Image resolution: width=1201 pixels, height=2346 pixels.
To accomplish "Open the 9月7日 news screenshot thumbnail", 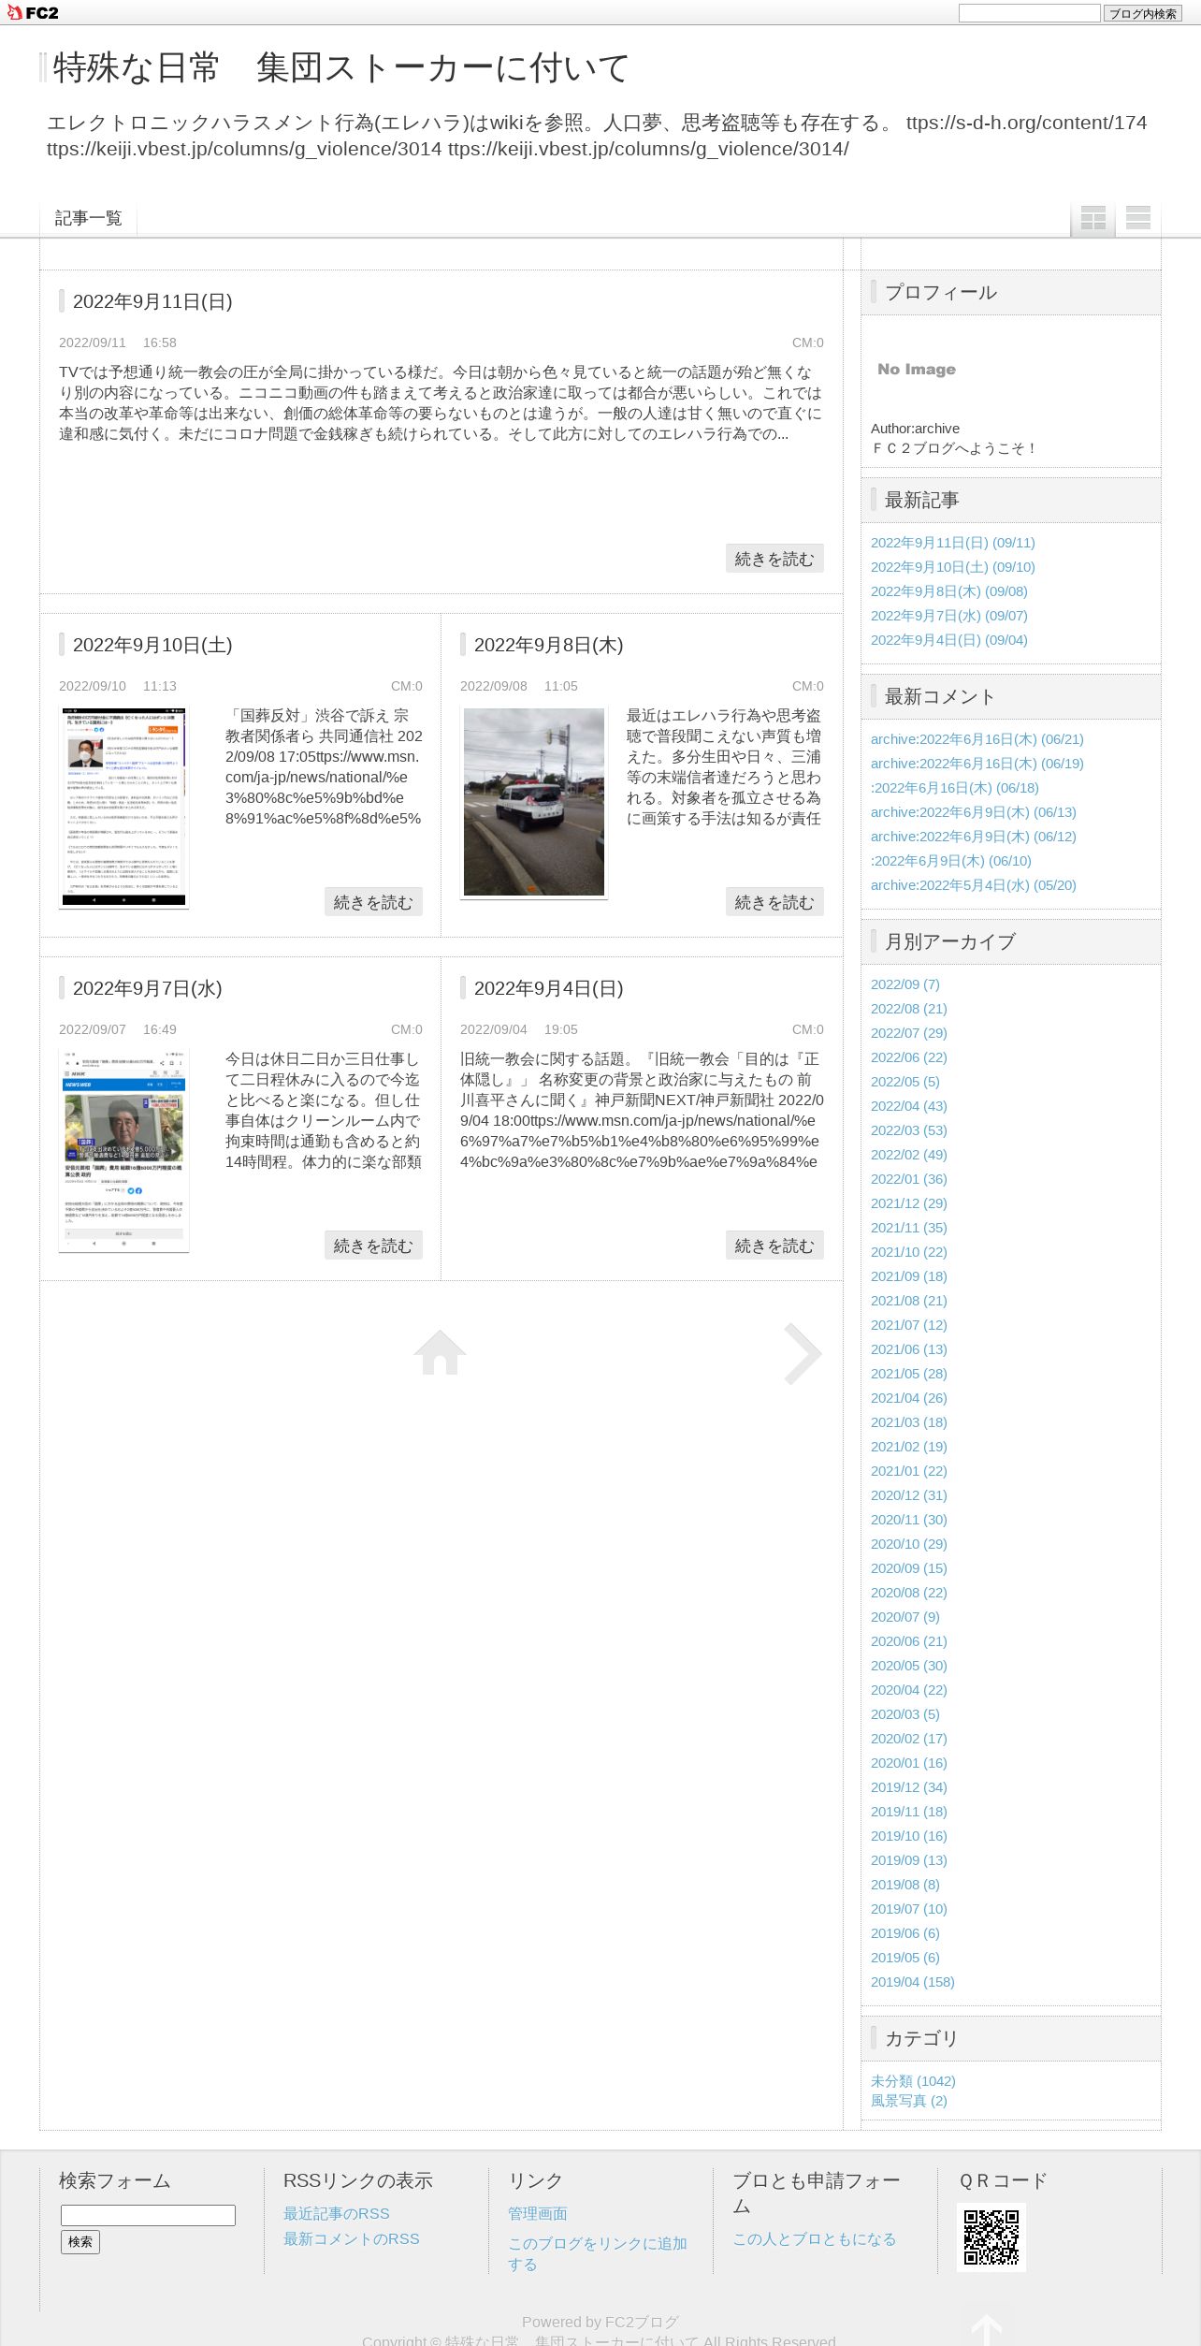I will point(123,1150).
